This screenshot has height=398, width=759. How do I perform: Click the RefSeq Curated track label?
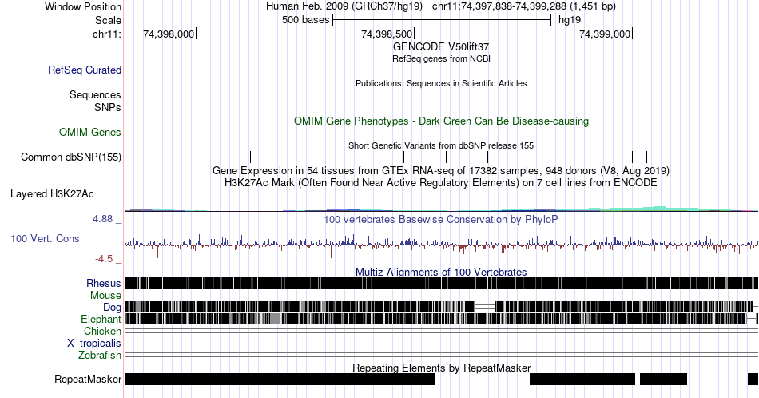[x=85, y=70]
